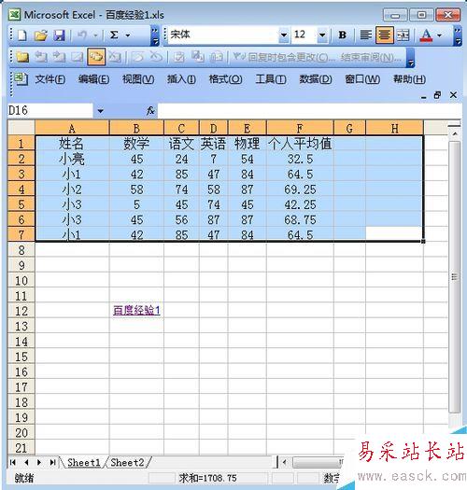Switch to the Sheet2 tab

click(x=127, y=463)
